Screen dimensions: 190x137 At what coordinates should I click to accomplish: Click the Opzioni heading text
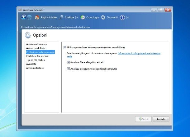40,35
